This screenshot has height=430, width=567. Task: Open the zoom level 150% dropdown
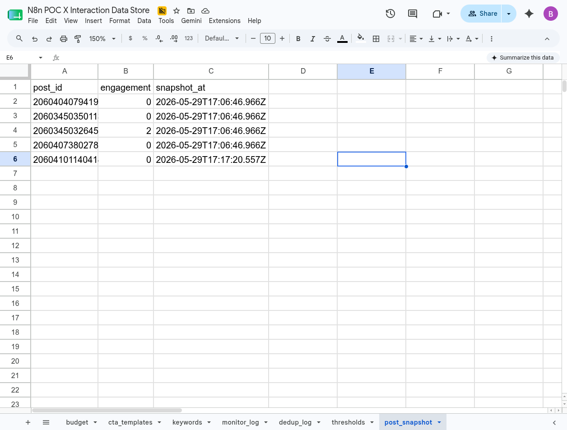(x=102, y=39)
